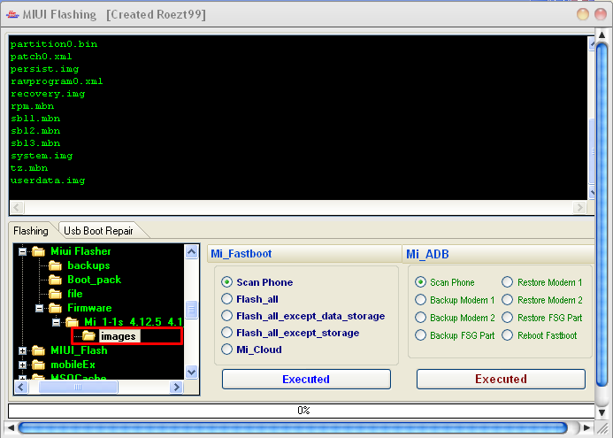Open the Usb Boot Repair tab
Screen dimensions: 613x438
tap(98, 231)
